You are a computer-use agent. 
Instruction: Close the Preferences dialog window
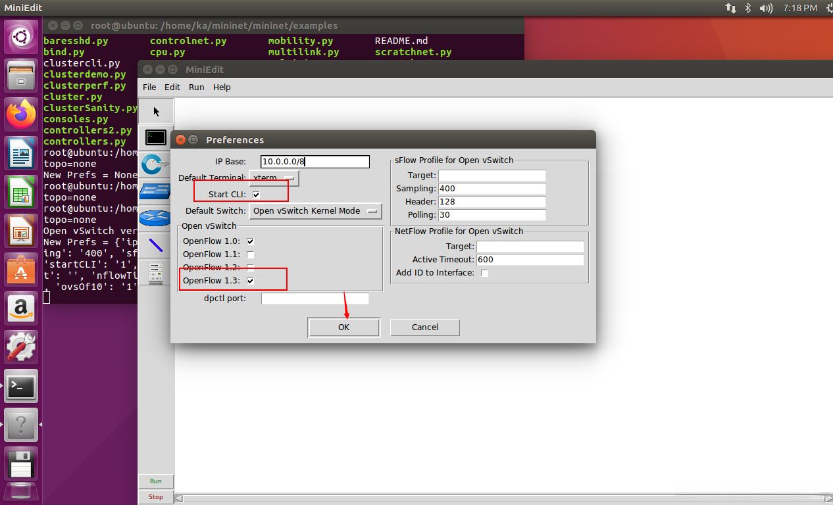pos(180,139)
